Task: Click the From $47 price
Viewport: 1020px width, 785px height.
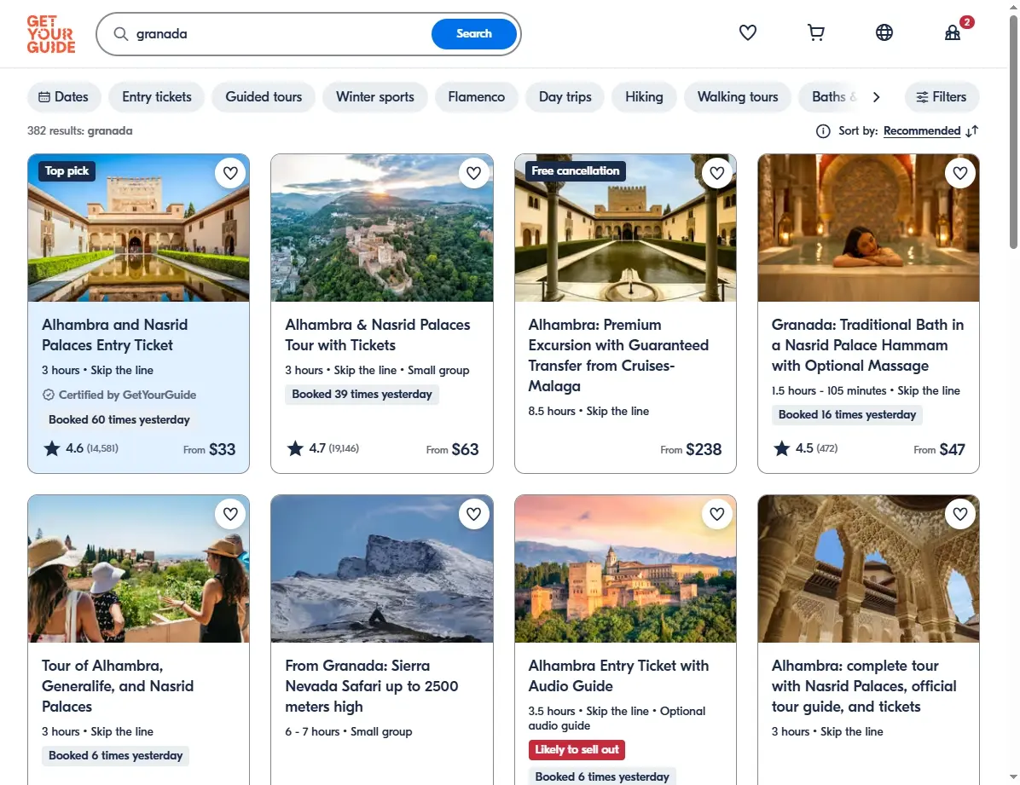Action: [939, 449]
